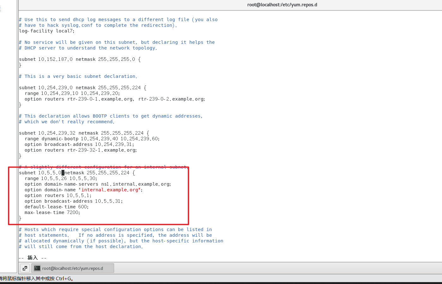442x284 pixels.
Task: Click the terminal window title root@localhost:/etc/yum.repos.d
Action: 282,5
